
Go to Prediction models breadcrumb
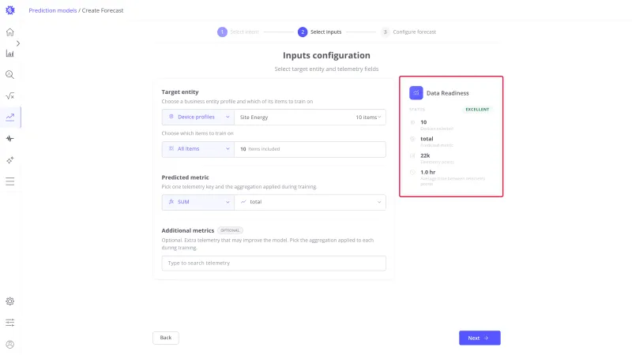pyautogui.click(x=53, y=10)
